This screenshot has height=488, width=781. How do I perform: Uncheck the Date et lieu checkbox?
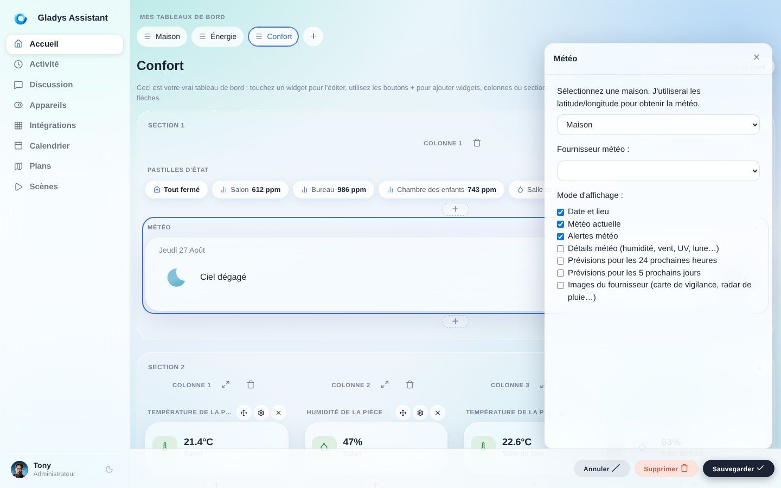[x=561, y=212]
